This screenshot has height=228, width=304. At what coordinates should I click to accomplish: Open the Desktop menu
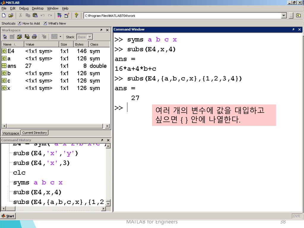click(38, 8)
